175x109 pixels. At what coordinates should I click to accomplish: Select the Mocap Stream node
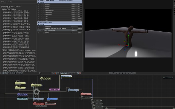(55, 90)
